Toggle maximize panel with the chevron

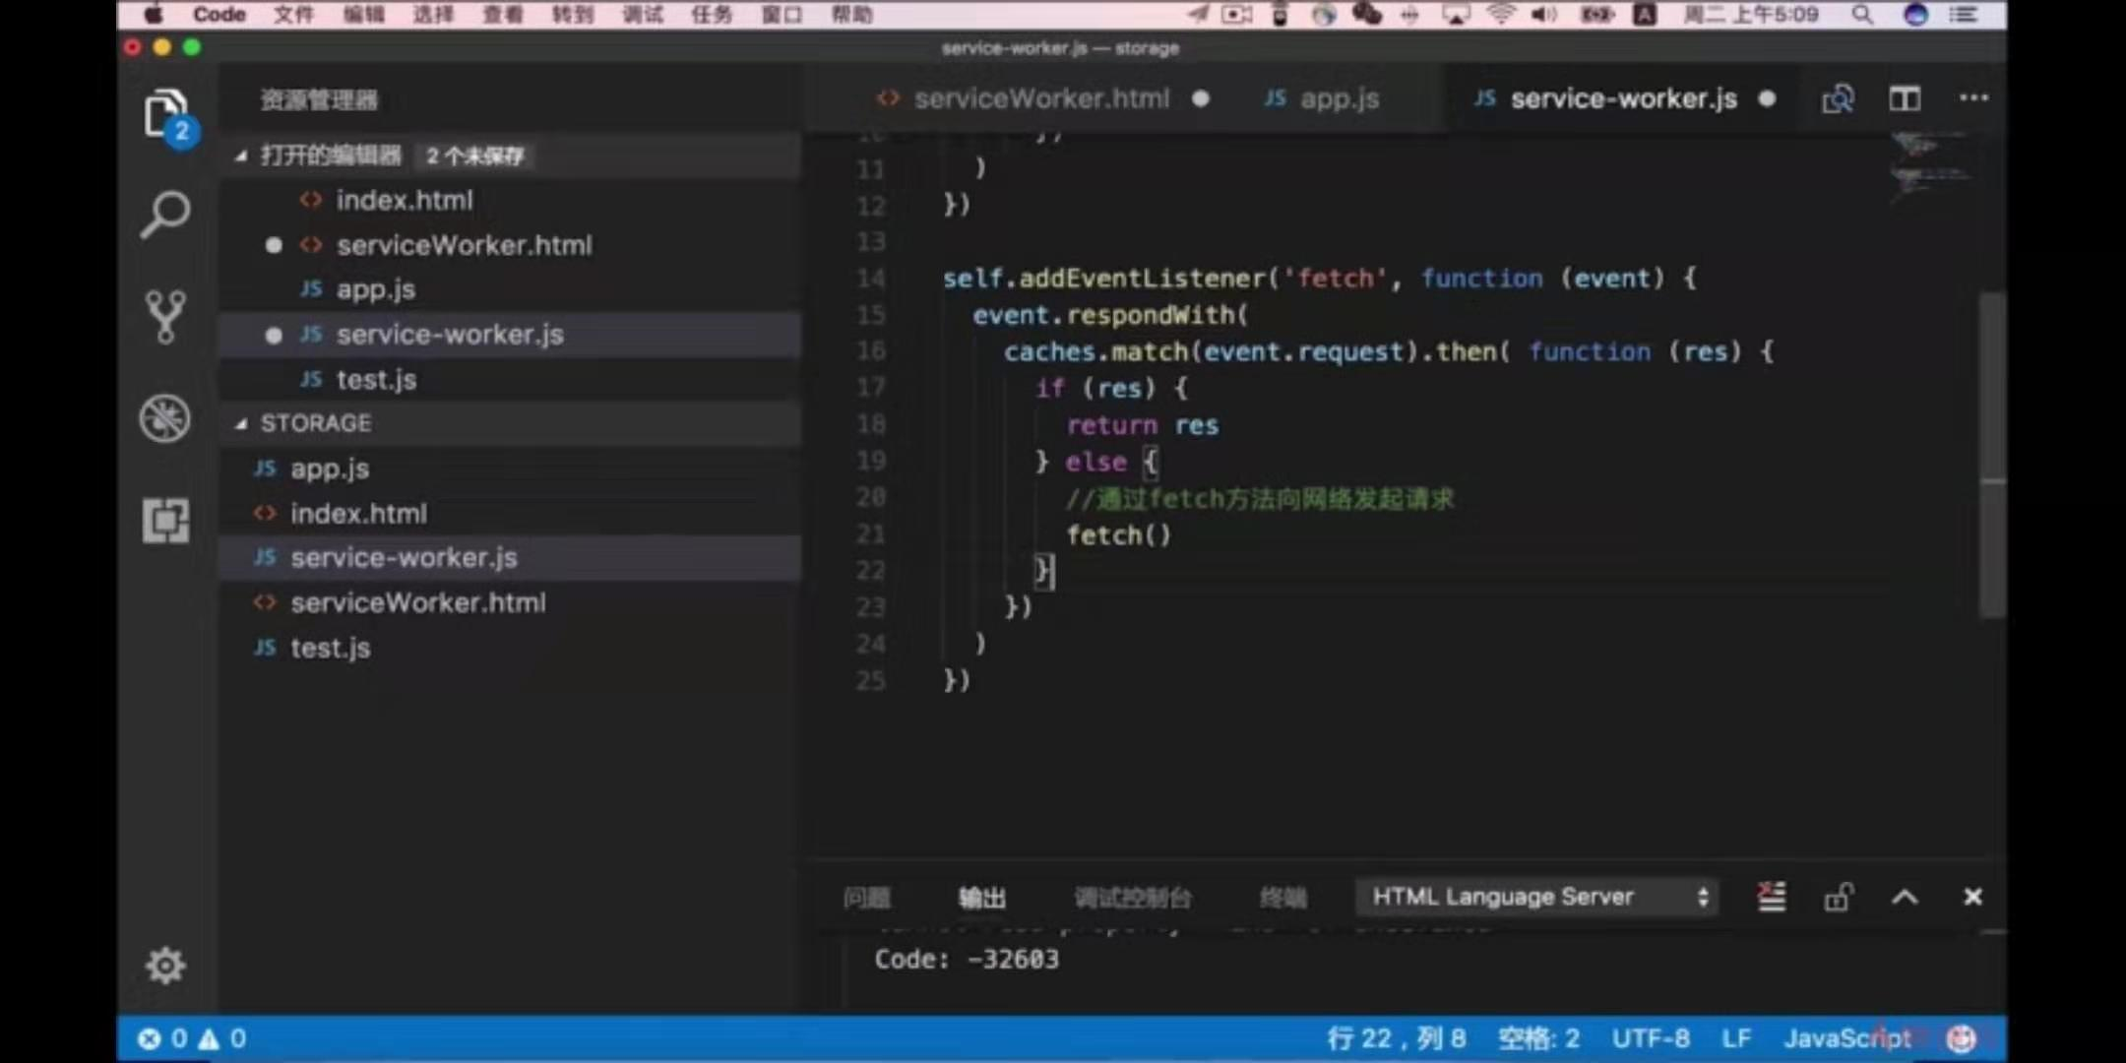click(x=1904, y=897)
